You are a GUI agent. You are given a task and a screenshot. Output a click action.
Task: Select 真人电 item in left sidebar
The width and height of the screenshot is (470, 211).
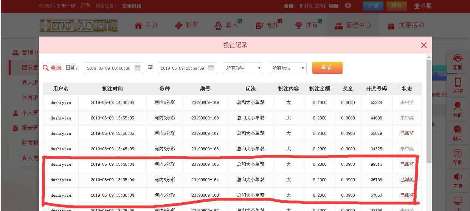[30, 158]
